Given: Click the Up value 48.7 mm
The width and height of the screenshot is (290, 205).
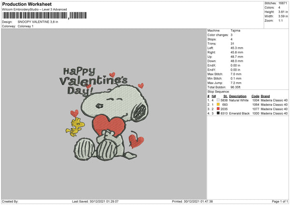Looking at the screenshot, I should (x=237, y=57).
